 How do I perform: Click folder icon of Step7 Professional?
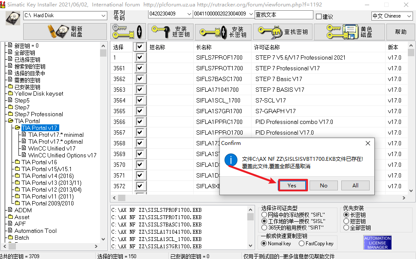10,114
